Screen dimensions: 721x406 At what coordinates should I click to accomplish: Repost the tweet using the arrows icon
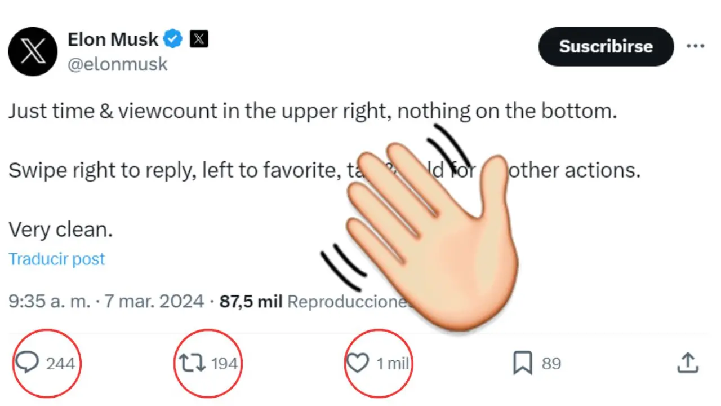192,364
